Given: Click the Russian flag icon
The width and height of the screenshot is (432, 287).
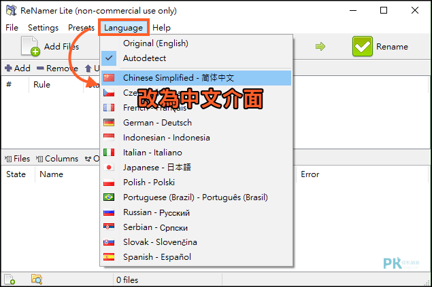Looking at the screenshot, I should (109, 212).
